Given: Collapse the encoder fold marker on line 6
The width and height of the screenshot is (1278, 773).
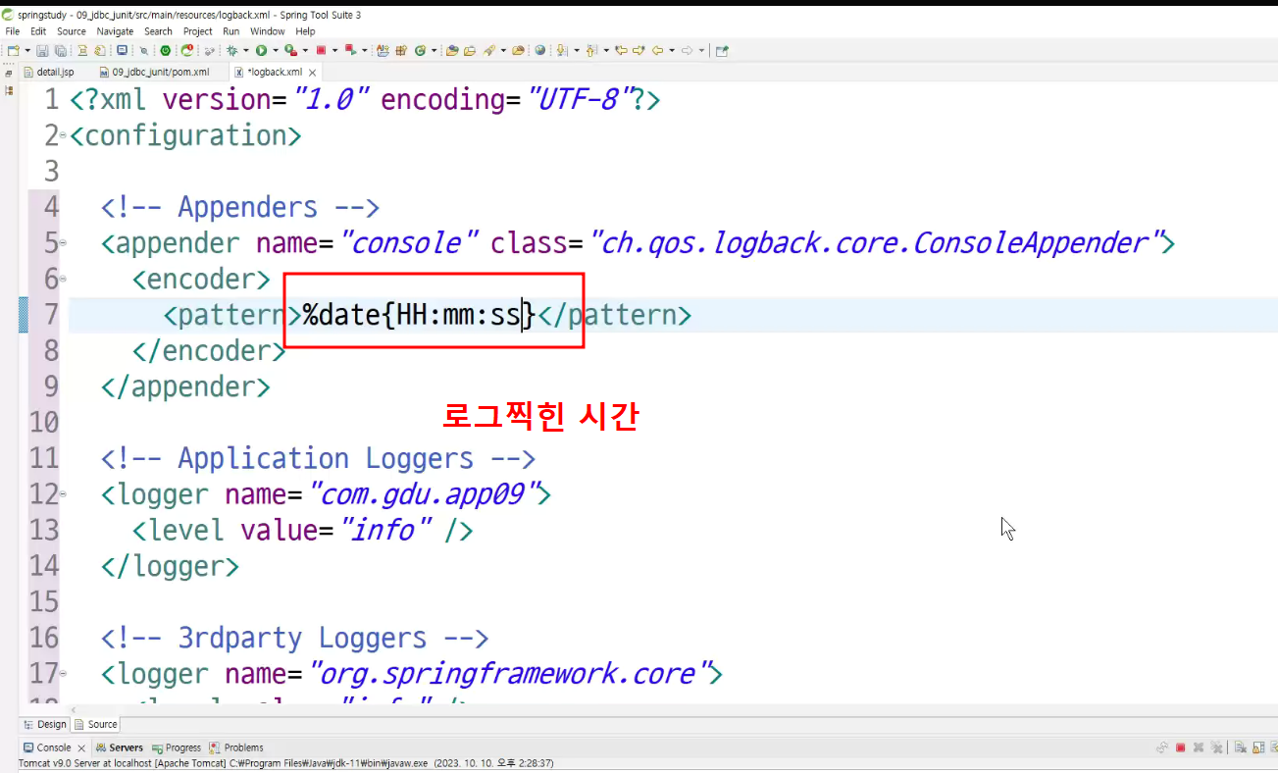Looking at the screenshot, I should [x=64, y=280].
